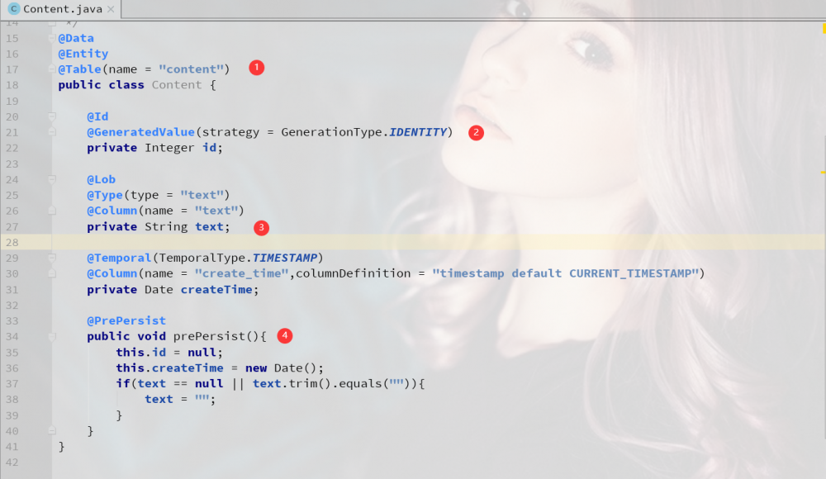Fold the closing brace region on line 40

(x=51, y=430)
